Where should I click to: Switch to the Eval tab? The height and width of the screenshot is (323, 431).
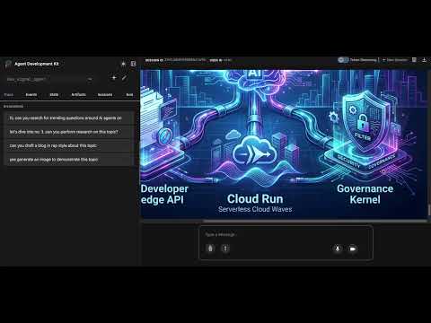tap(129, 94)
